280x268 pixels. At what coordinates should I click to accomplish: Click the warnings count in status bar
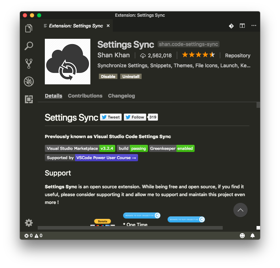coord(38,236)
